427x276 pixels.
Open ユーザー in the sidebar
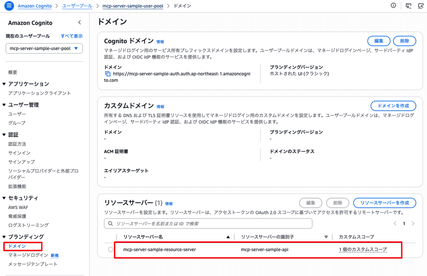[x=17, y=114]
